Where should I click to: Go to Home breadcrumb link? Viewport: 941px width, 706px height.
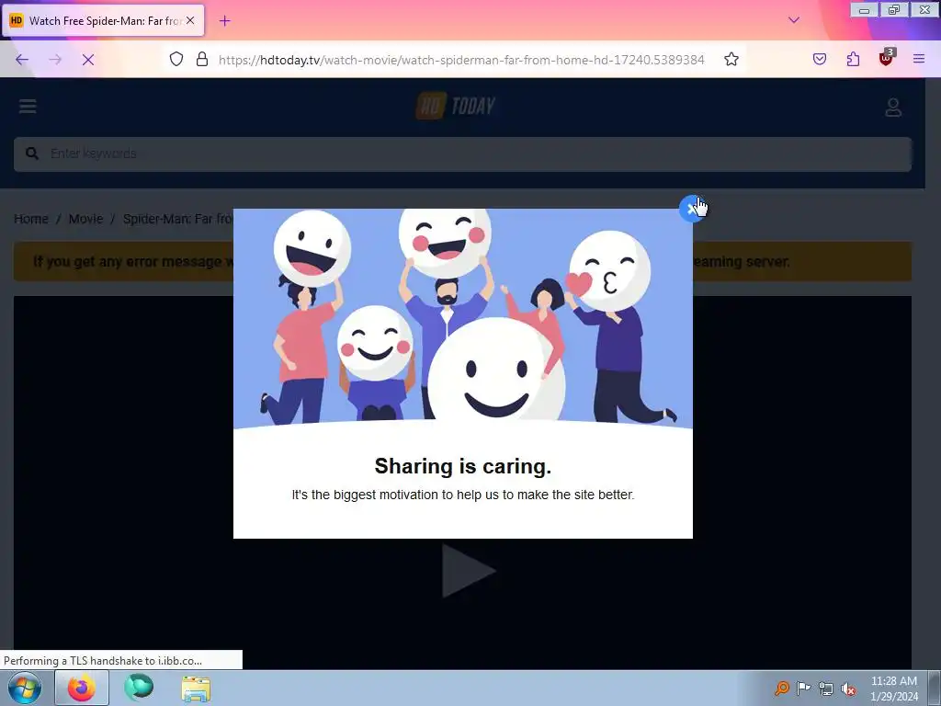(31, 219)
